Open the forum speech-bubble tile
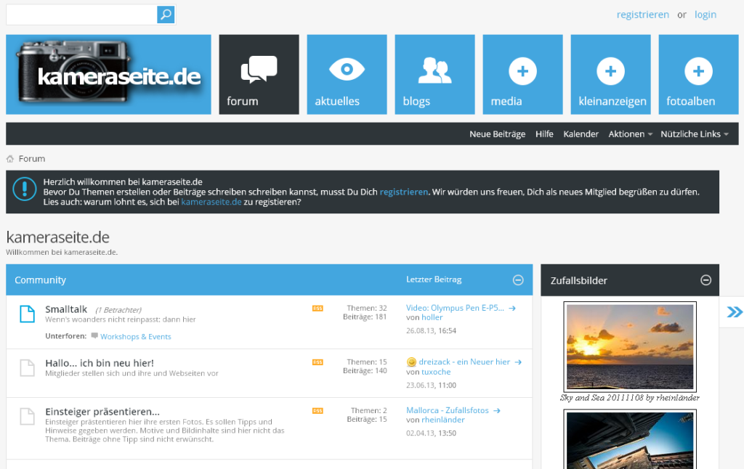The image size is (744, 469). 259,75
